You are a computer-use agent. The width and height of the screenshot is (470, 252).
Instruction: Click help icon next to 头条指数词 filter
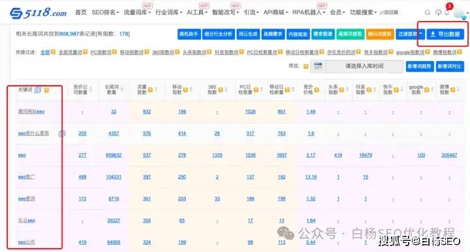point(210,52)
